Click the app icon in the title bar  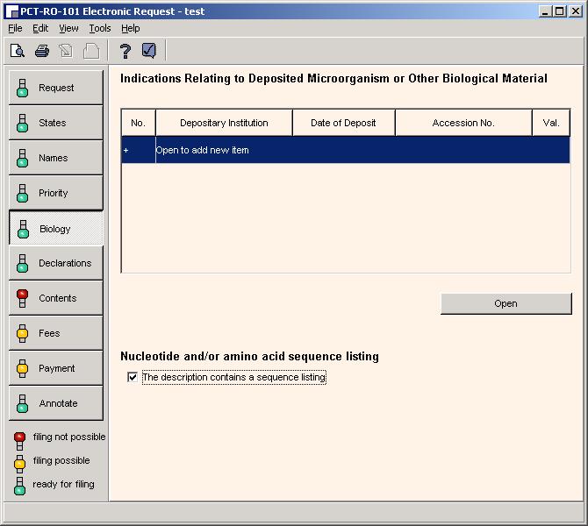pyautogui.click(x=12, y=11)
